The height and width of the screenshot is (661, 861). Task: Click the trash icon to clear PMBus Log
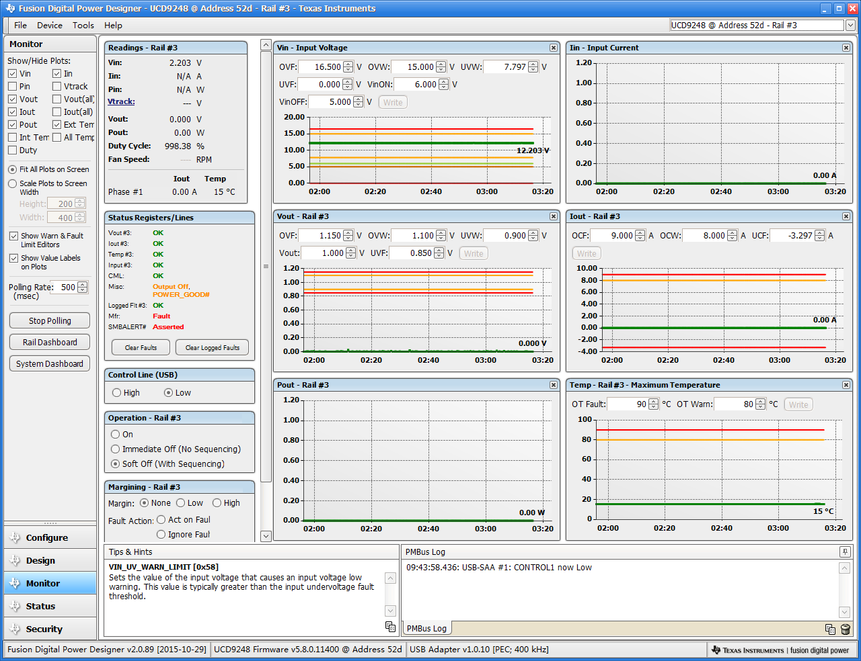846,629
